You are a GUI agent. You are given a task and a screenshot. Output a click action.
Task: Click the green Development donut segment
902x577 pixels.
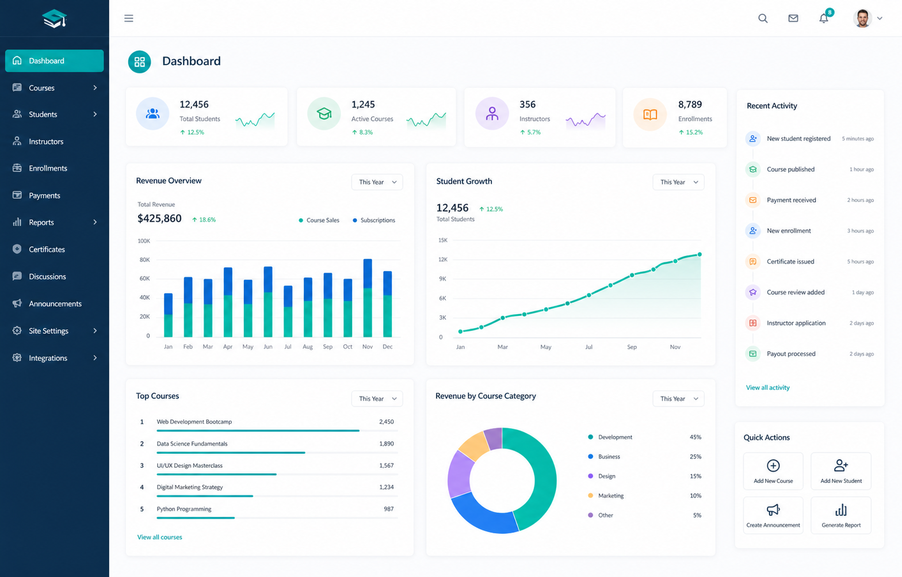point(542,477)
